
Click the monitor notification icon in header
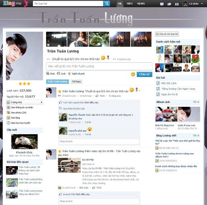[x=162, y=4]
